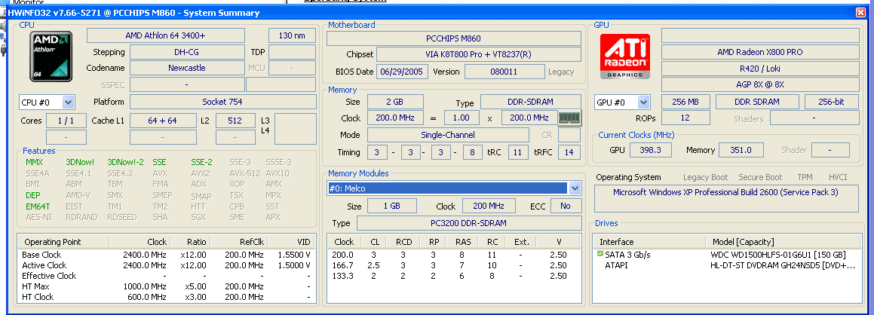Screen dimensions: 874x315
Task: Click the VIA K8T800 Pro chipset field
Action: pos(479,54)
